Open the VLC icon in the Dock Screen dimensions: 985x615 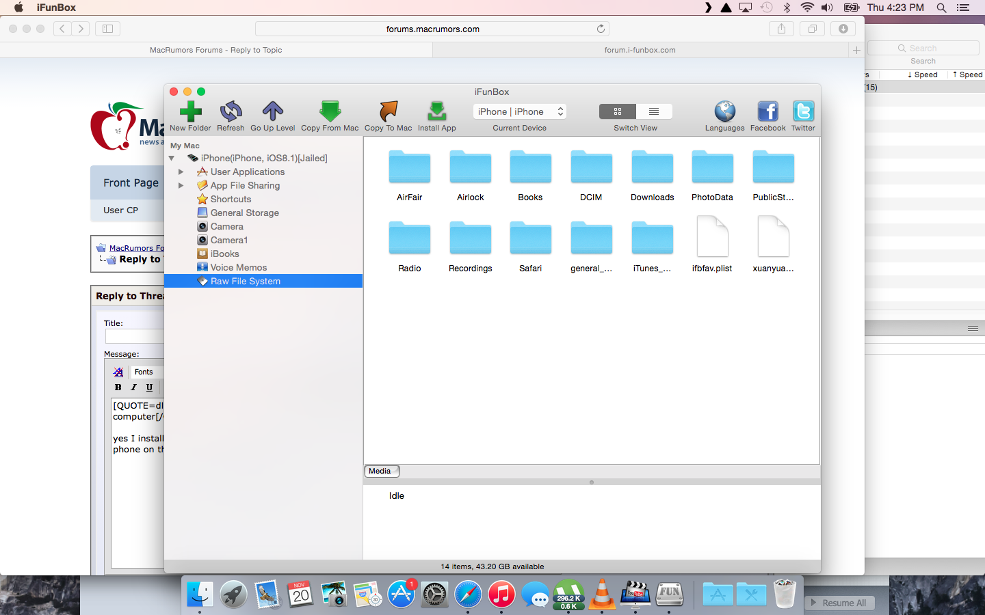pyautogui.click(x=602, y=594)
